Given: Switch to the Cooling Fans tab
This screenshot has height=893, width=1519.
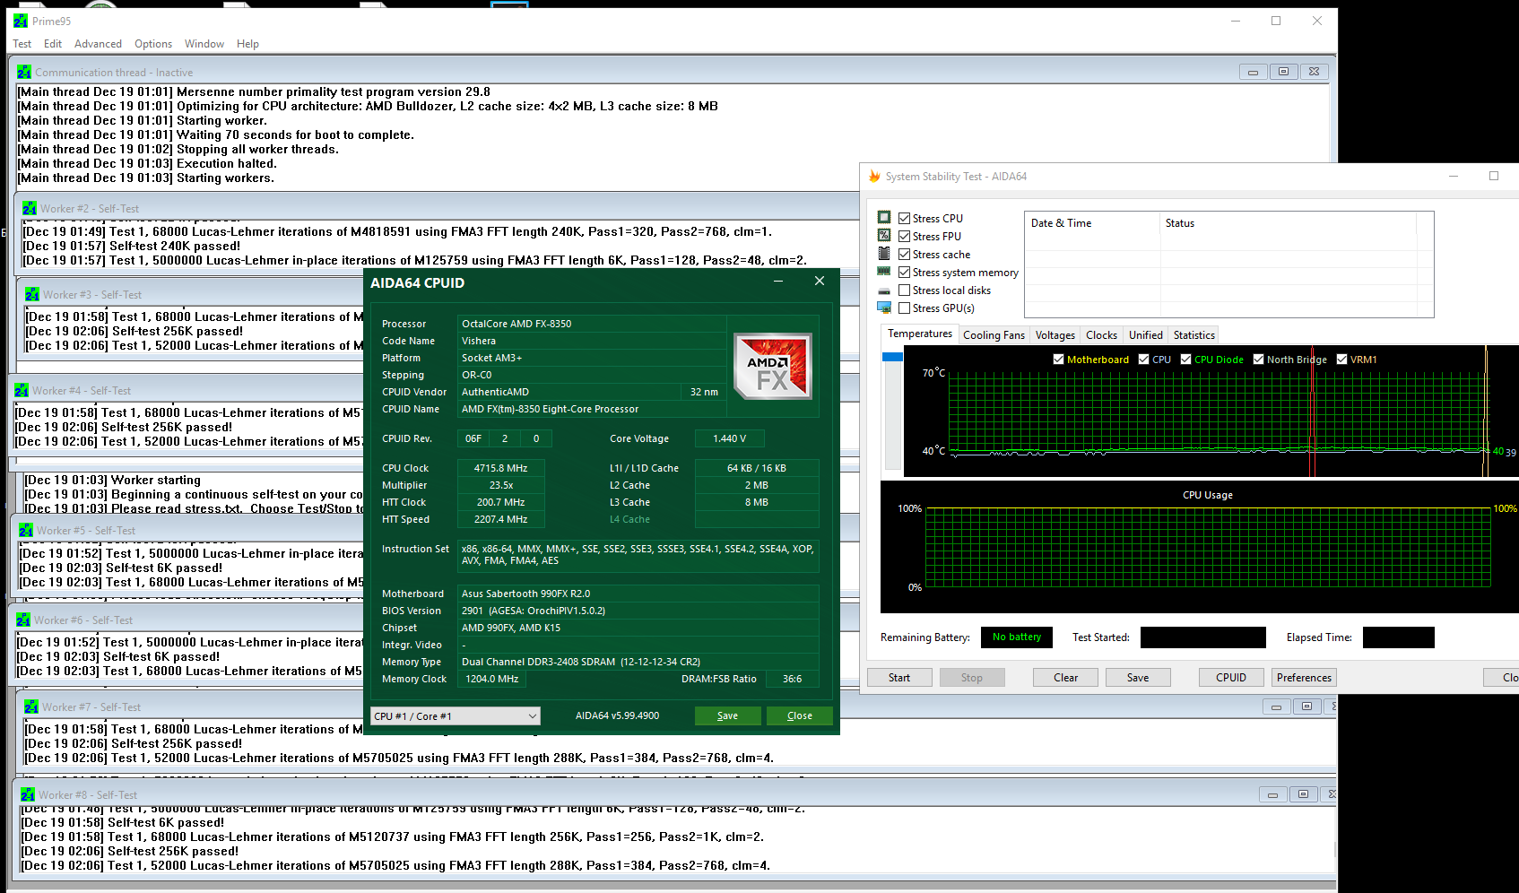Looking at the screenshot, I should click(x=994, y=335).
